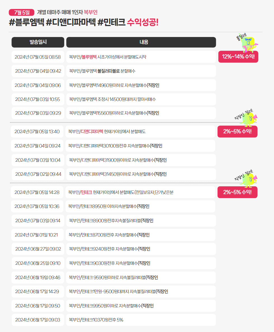
Task: Click the 12%~14% 수익! badge
Action: [x=238, y=57]
